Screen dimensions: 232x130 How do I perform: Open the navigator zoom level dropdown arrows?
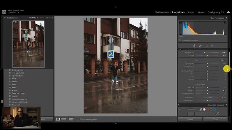[x=52, y=18]
